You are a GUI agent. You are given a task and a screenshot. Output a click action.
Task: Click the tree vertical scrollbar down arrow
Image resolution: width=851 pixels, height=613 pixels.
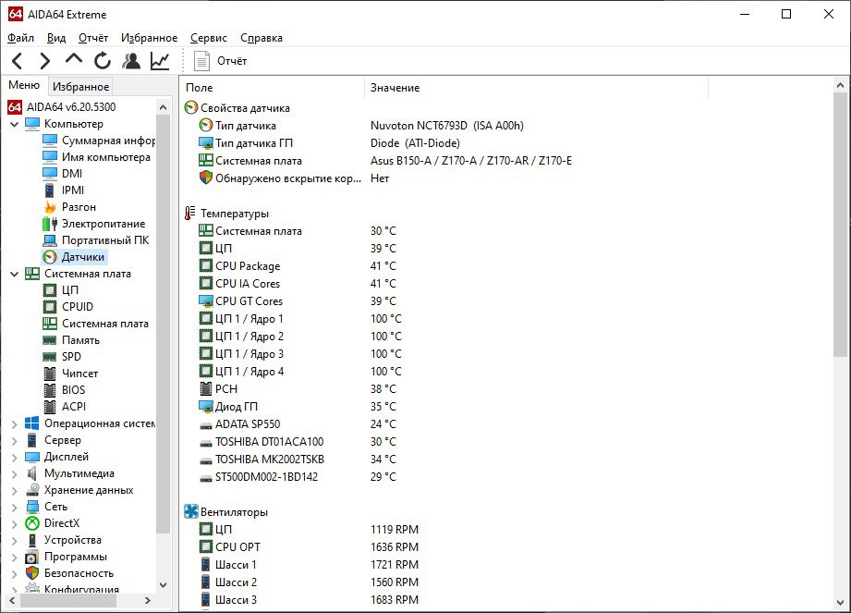coord(163,584)
